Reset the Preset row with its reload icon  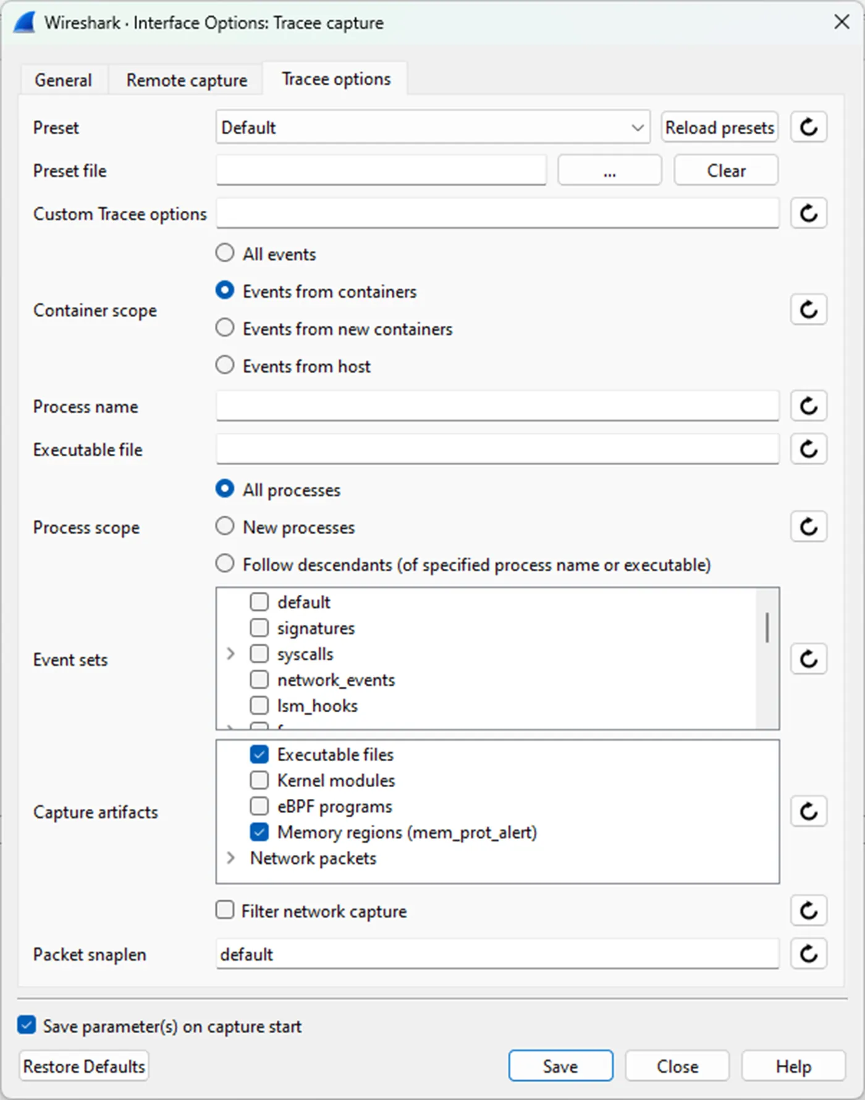pyautogui.click(x=809, y=127)
